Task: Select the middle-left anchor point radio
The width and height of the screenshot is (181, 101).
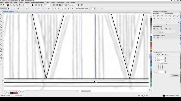Action: 159,67
